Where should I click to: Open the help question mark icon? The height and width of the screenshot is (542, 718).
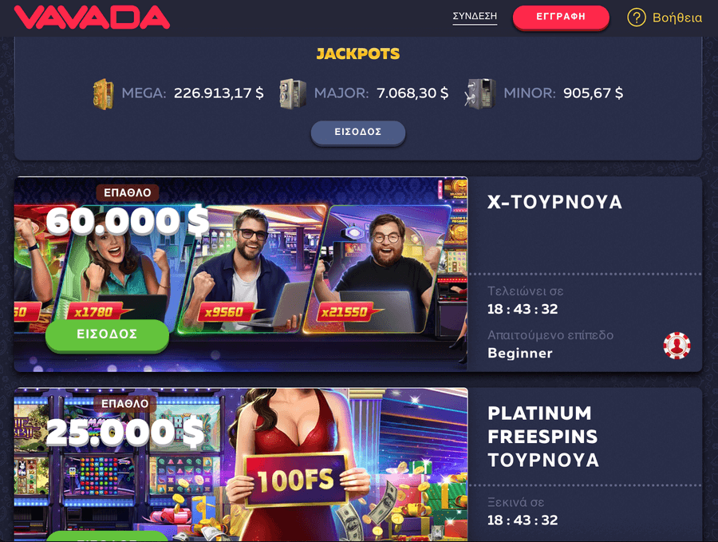636,18
